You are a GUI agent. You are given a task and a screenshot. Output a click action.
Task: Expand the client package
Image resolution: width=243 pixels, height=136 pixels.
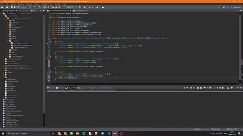click(8, 20)
